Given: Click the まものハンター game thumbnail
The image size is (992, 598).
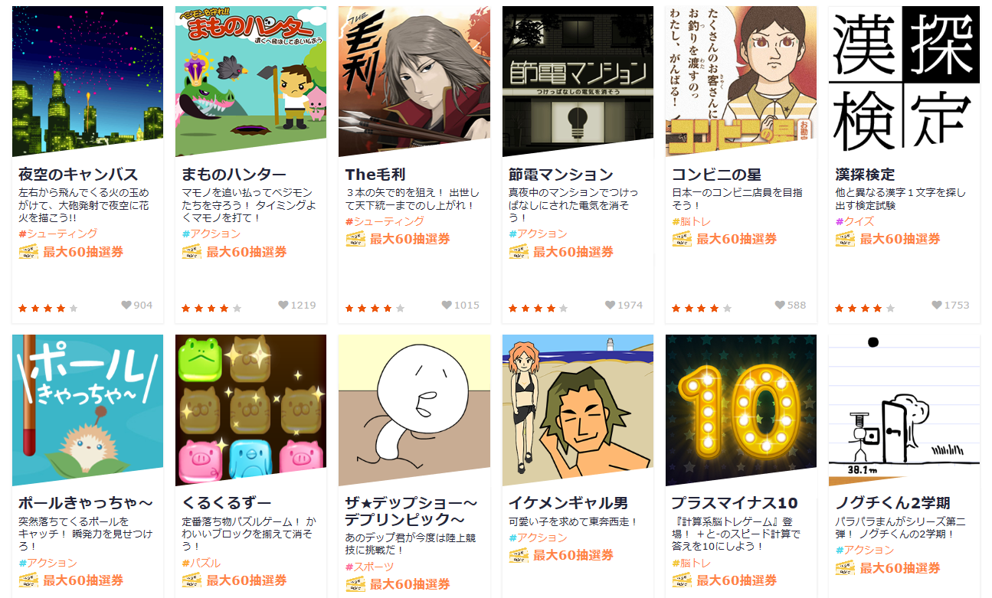Looking at the screenshot, I should (250, 81).
